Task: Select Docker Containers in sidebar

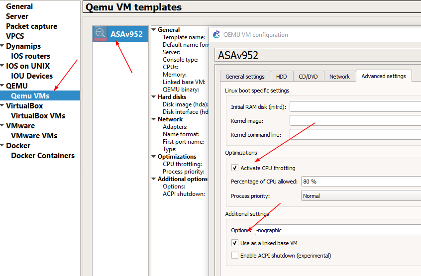Action: point(43,155)
